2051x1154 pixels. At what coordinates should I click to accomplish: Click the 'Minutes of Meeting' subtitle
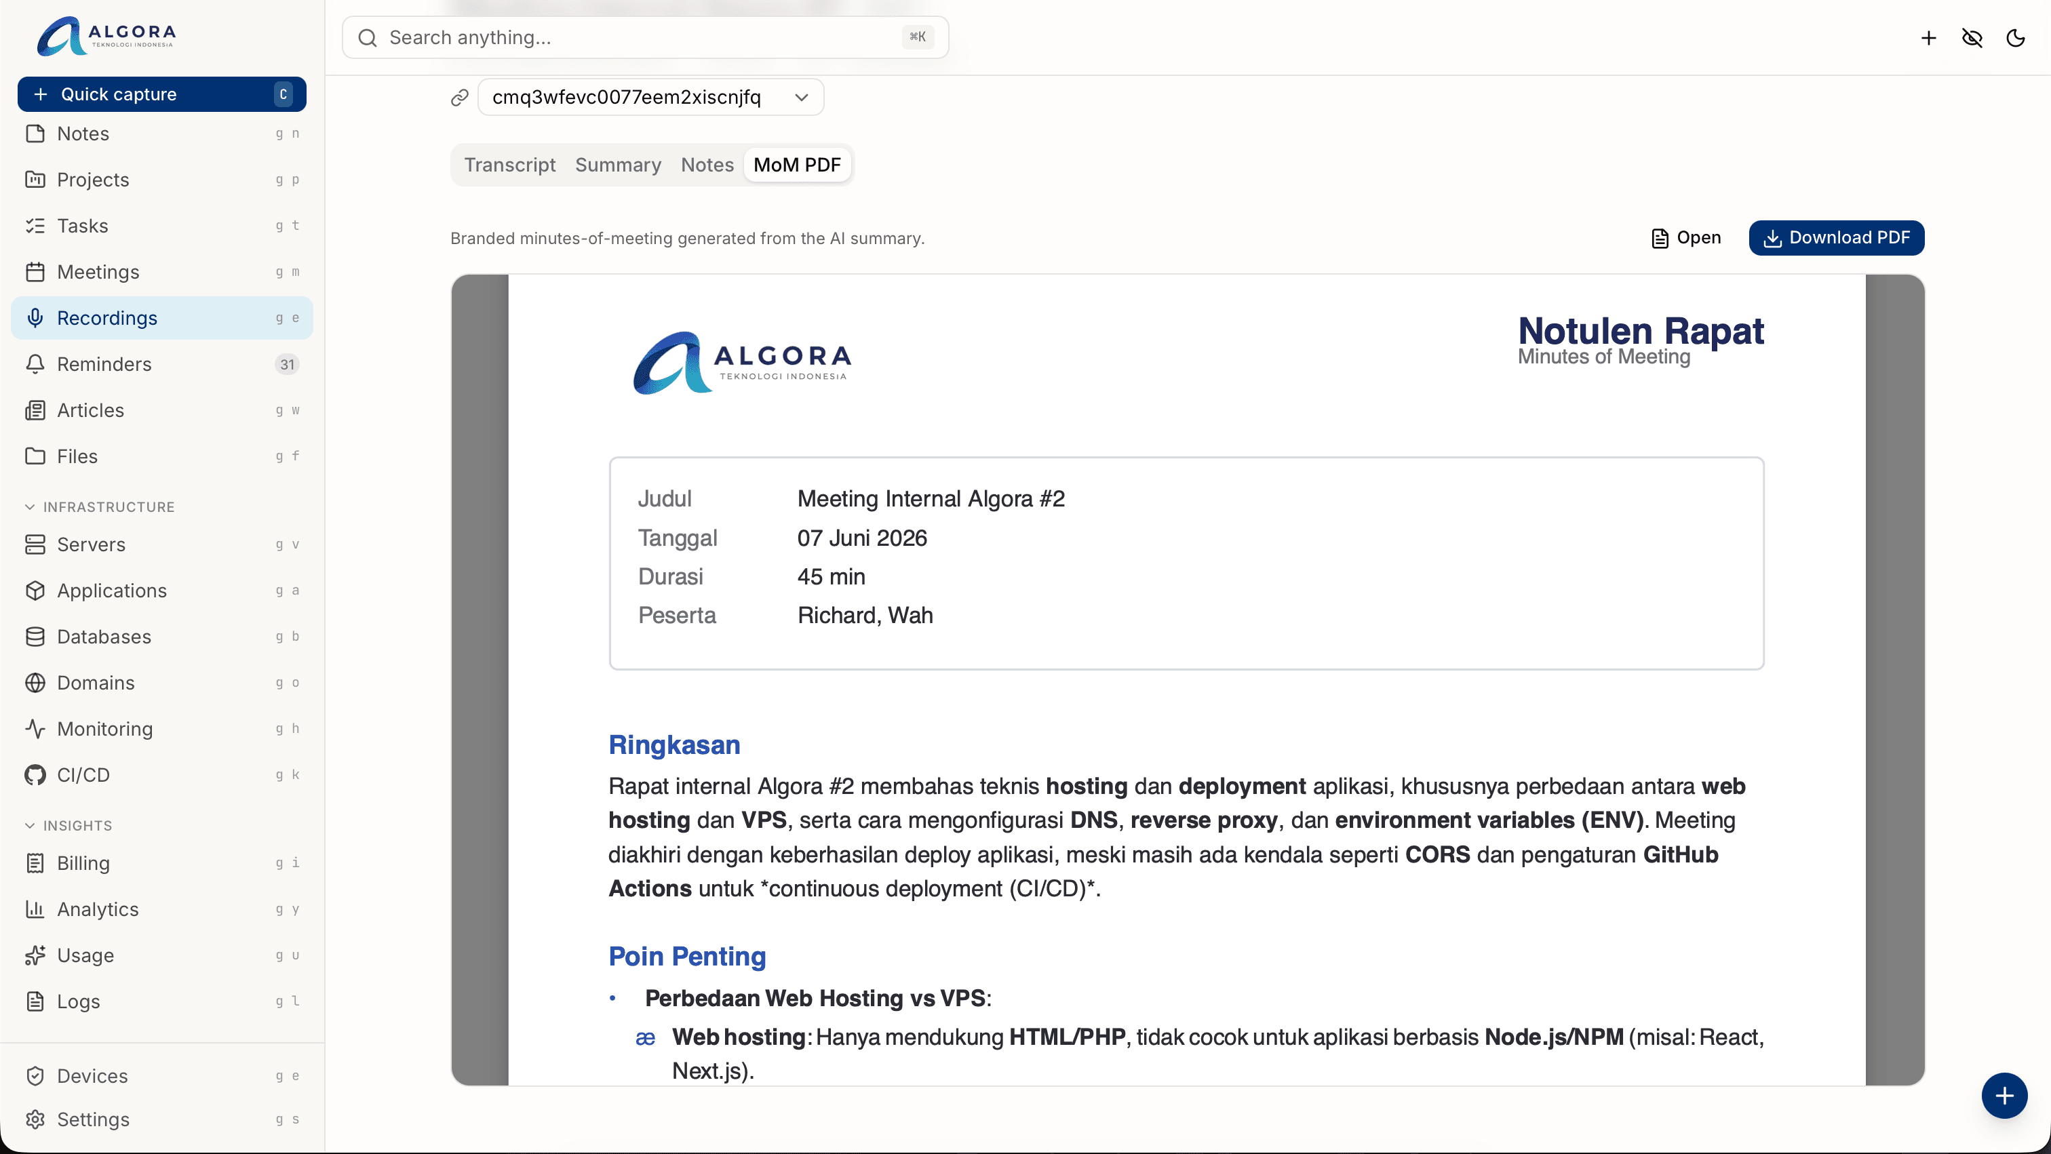[1603, 357]
